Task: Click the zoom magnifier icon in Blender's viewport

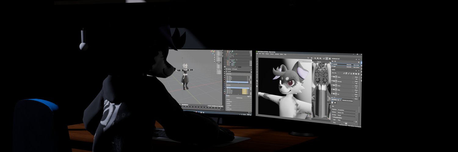Action: click(214, 55)
